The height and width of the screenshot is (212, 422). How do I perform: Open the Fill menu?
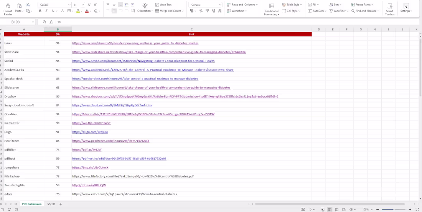click(313, 5)
